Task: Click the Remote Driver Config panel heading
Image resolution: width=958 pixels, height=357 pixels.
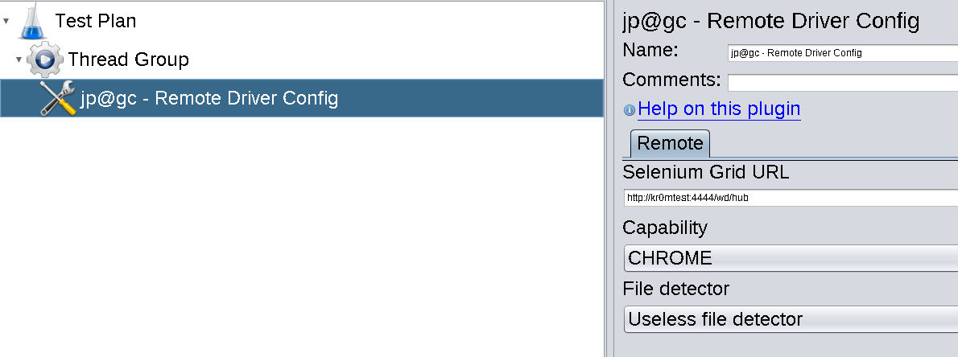Action: click(x=770, y=21)
